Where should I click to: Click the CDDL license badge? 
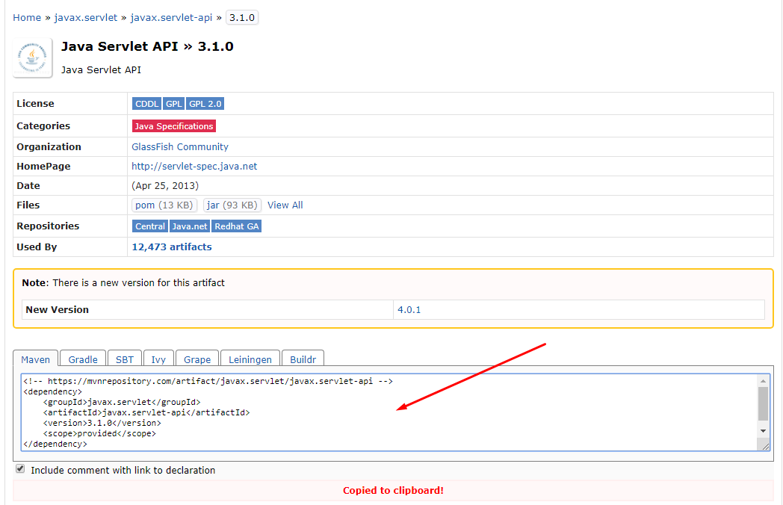(x=146, y=103)
